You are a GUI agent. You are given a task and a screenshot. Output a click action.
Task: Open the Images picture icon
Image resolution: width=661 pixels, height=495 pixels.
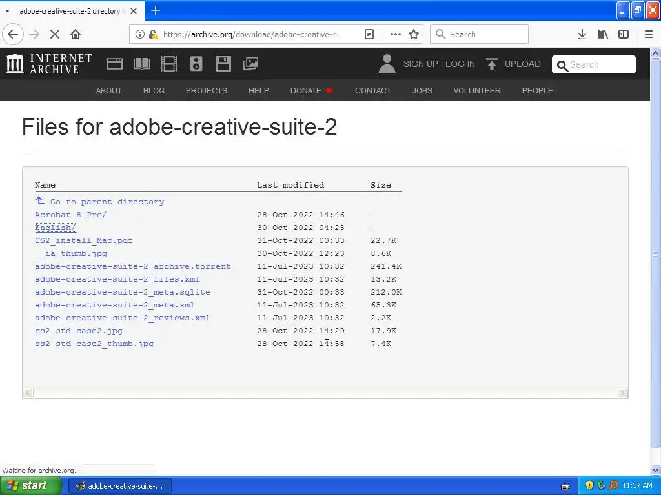point(250,64)
